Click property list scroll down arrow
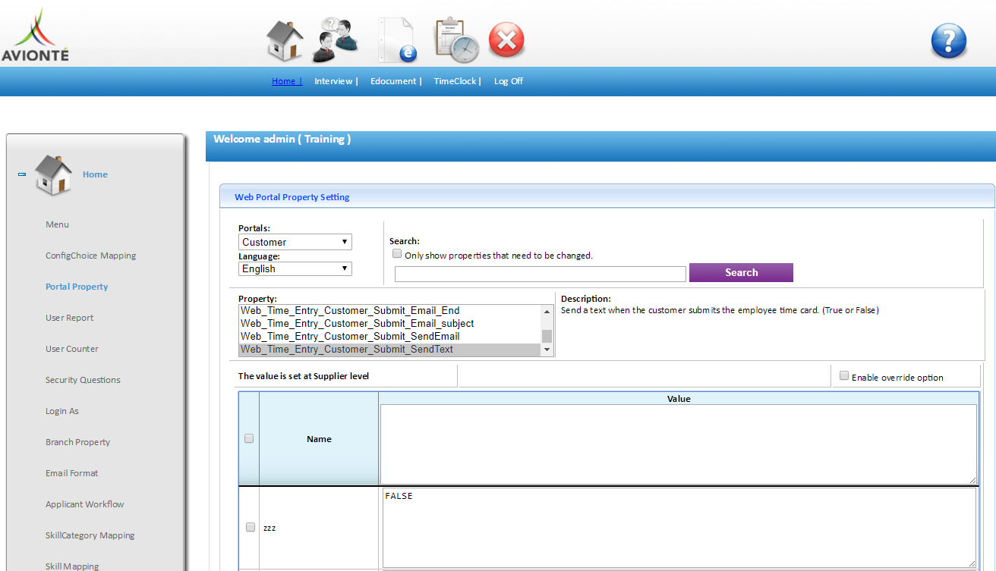This screenshot has width=996, height=571. (547, 350)
